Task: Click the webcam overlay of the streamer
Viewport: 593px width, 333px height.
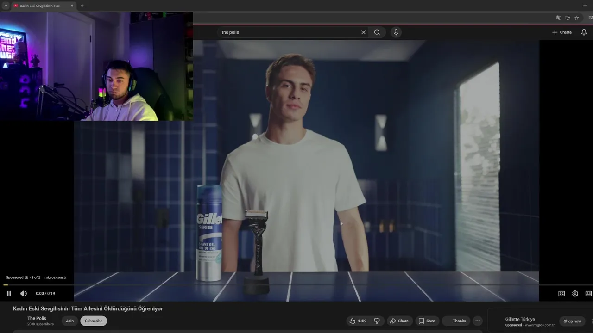Action: click(x=96, y=66)
